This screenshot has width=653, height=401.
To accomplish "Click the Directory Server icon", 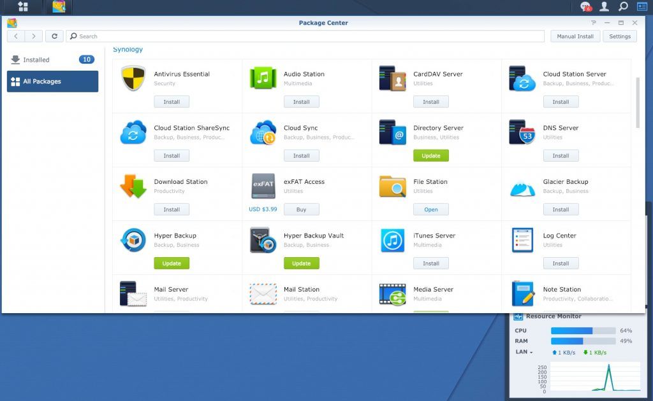I will [x=392, y=132].
